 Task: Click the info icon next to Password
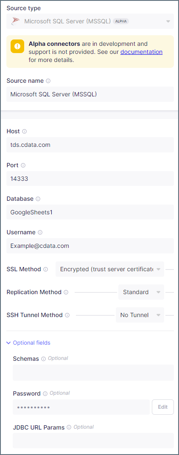[x=45, y=394]
